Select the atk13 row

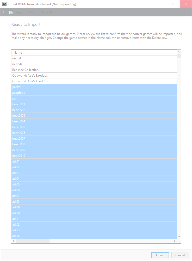coord(94,230)
